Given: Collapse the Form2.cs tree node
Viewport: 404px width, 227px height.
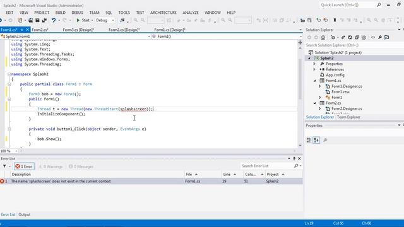Looking at the screenshot, I should (315, 103).
